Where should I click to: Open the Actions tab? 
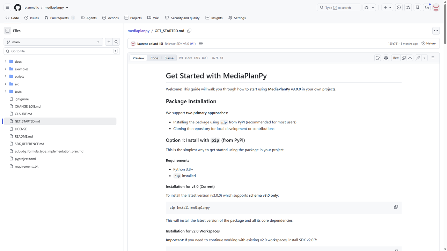(110, 18)
